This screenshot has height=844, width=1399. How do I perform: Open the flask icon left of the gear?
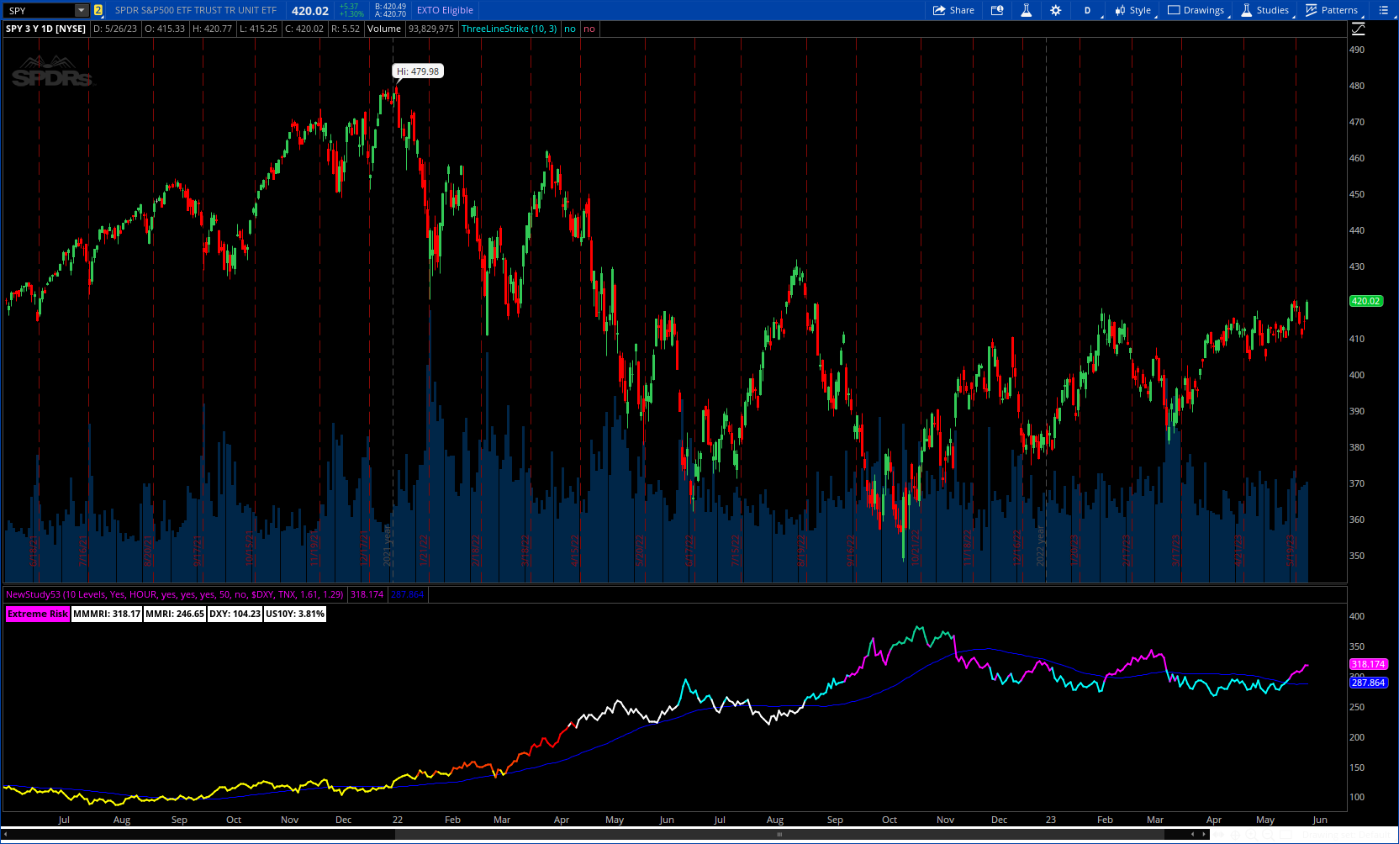click(x=1026, y=10)
